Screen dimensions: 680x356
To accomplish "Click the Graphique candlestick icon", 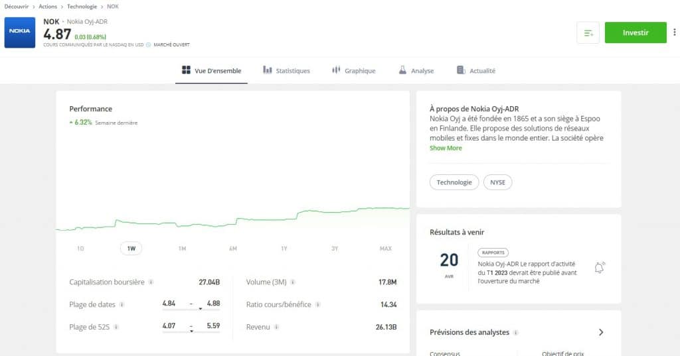I will [x=336, y=70].
